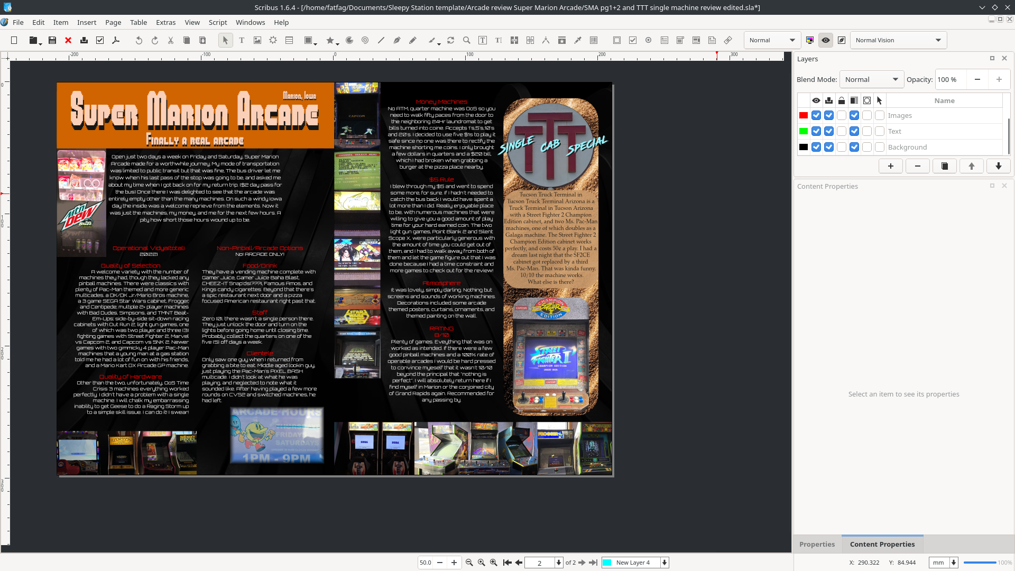Select the Arc tool
This screenshot has height=571, width=1015.
tap(349, 40)
